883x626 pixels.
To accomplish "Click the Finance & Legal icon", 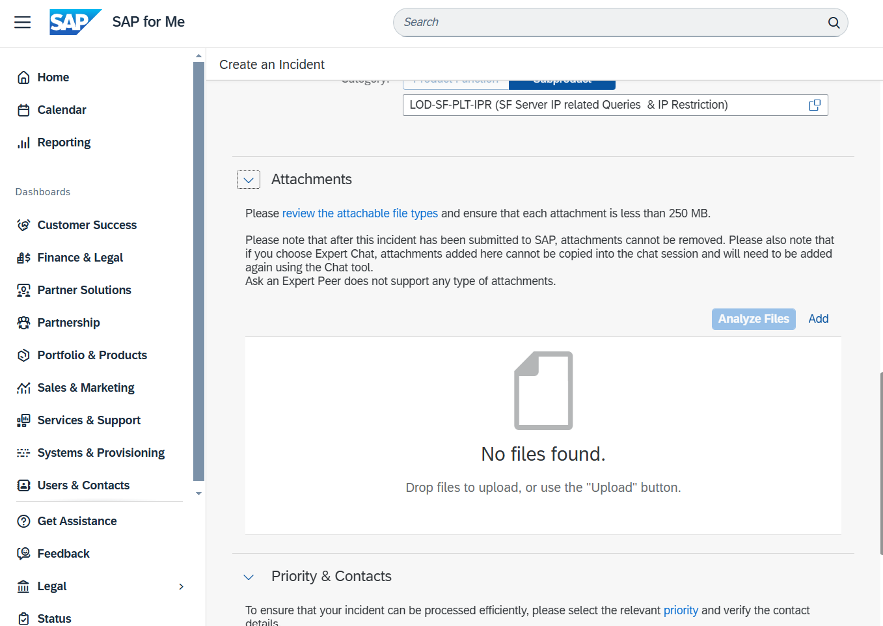I will (x=23, y=258).
